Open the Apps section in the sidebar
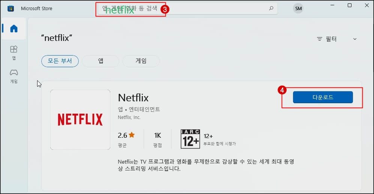The width and height of the screenshot is (374, 194). click(x=14, y=53)
